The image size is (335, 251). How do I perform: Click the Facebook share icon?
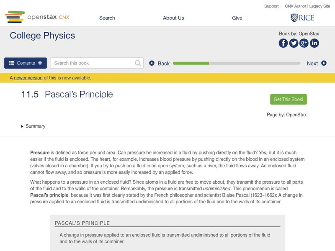[283, 43]
